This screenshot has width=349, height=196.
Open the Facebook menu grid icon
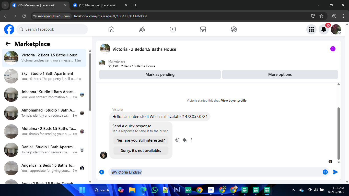311,29
